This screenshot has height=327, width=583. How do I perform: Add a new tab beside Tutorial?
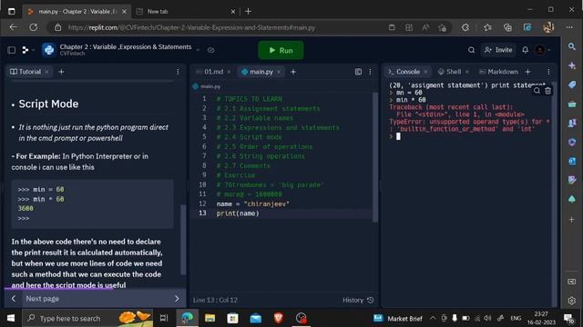(x=61, y=72)
